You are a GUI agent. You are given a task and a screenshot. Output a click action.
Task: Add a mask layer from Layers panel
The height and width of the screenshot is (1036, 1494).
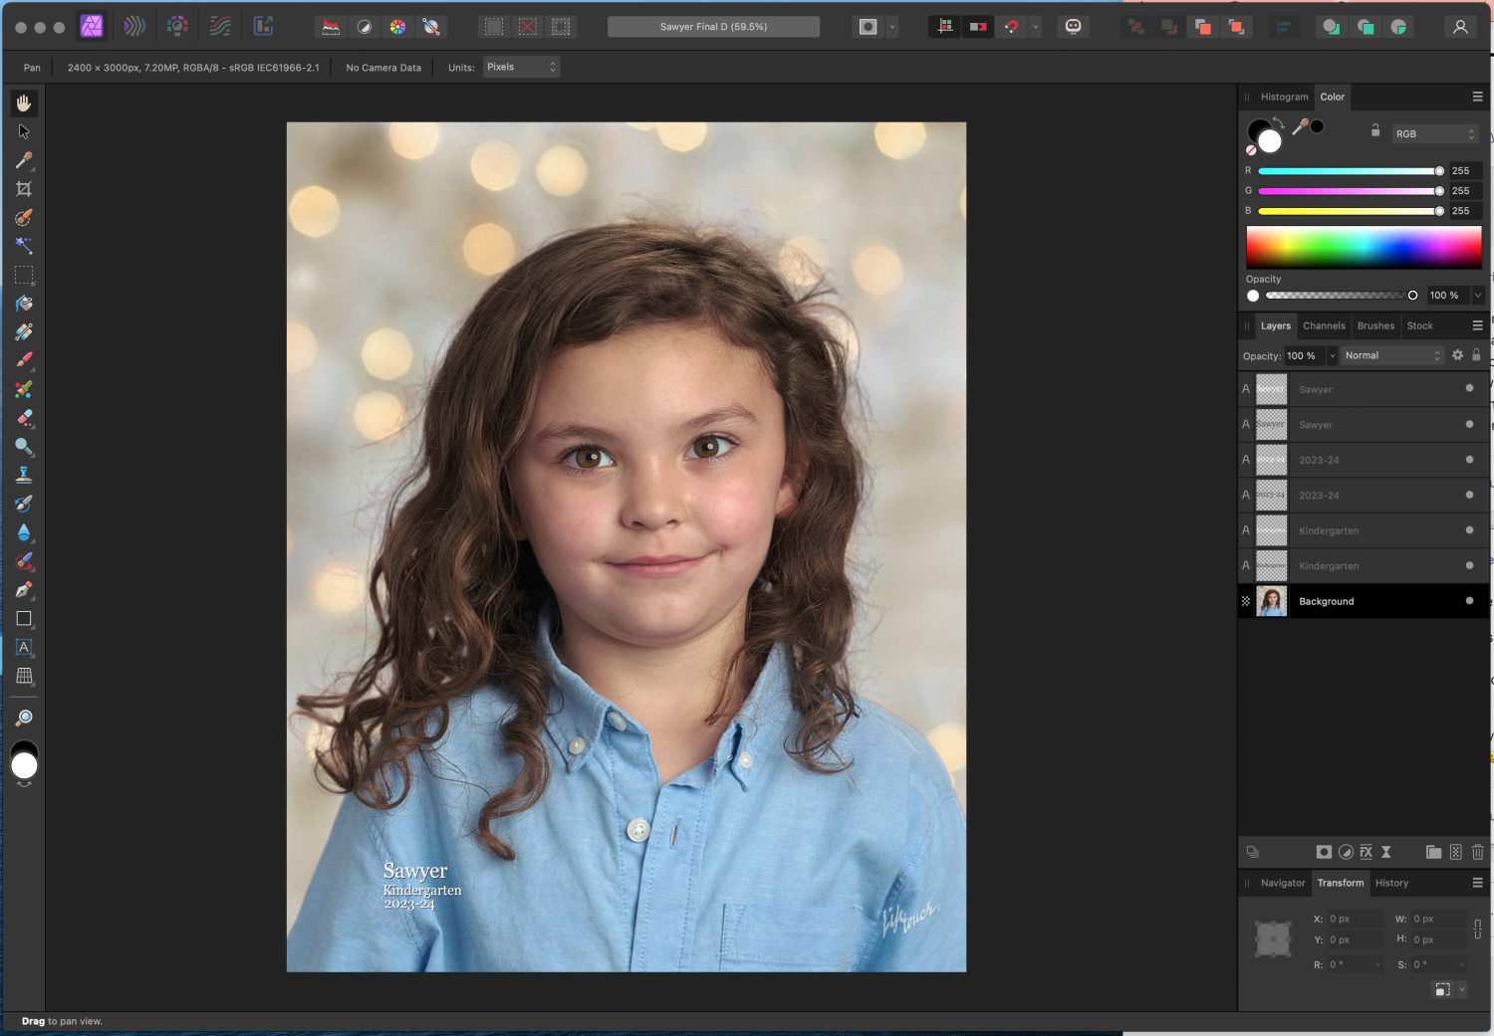pos(1324,852)
